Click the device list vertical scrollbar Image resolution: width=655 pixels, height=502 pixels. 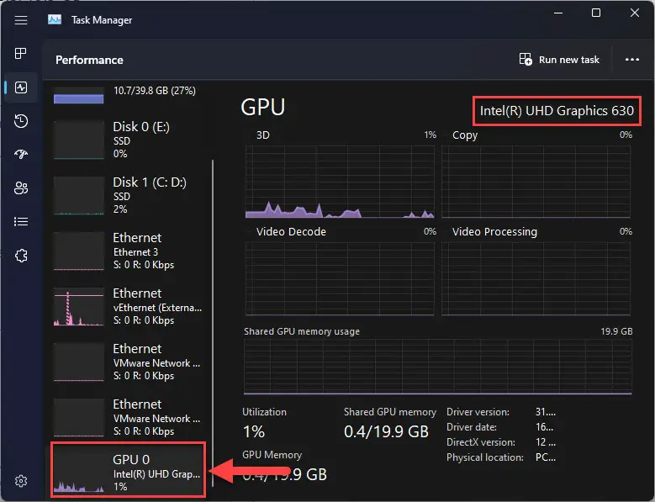[x=213, y=322]
